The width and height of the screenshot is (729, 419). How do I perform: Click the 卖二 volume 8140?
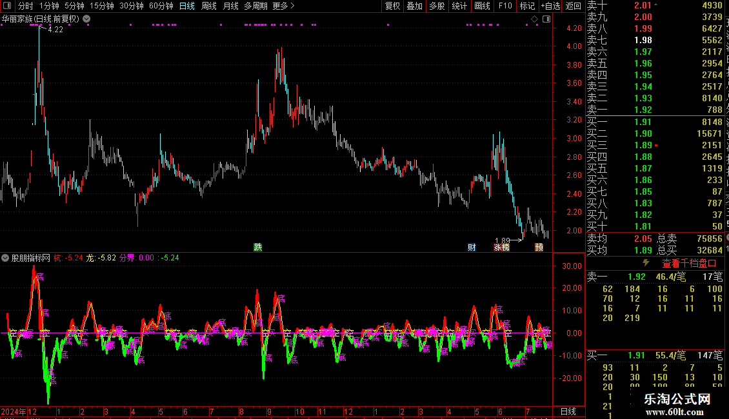(712, 99)
